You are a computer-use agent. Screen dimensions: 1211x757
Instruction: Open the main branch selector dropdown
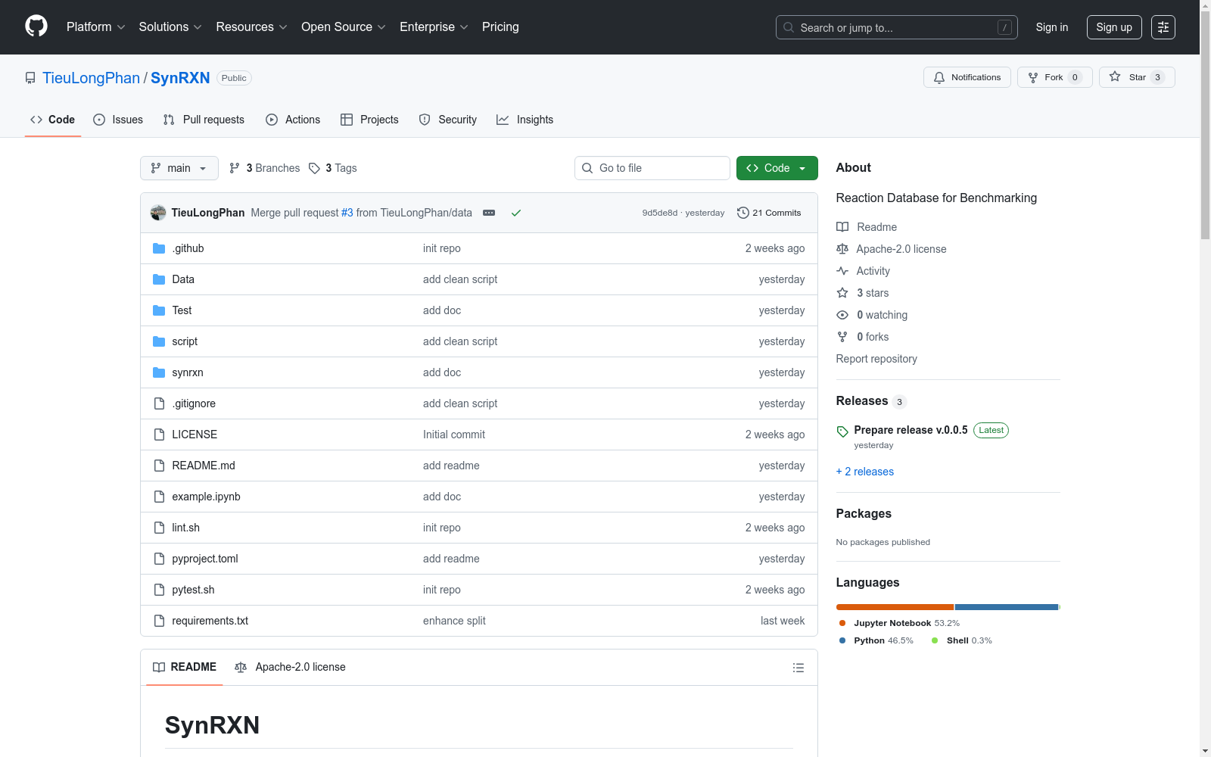[179, 168]
